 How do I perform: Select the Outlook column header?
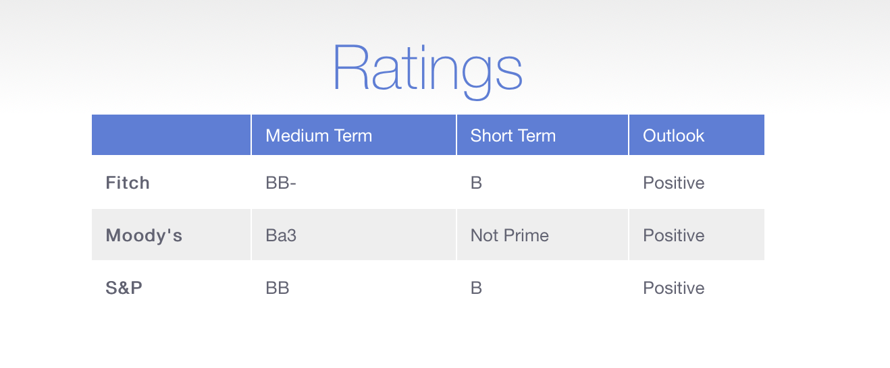(x=697, y=135)
